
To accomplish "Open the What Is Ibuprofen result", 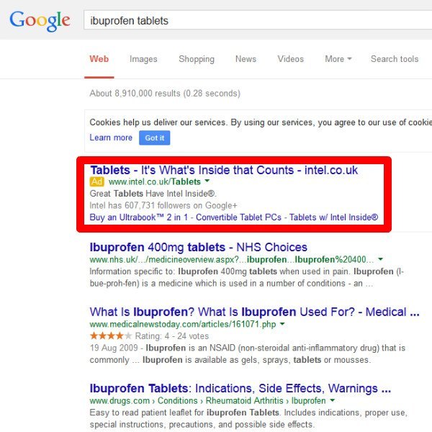I will (x=253, y=312).
